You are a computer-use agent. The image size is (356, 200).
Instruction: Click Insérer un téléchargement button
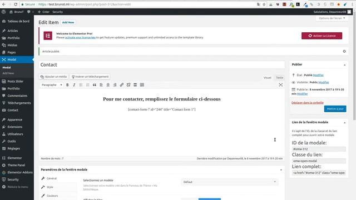(x=90, y=77)
